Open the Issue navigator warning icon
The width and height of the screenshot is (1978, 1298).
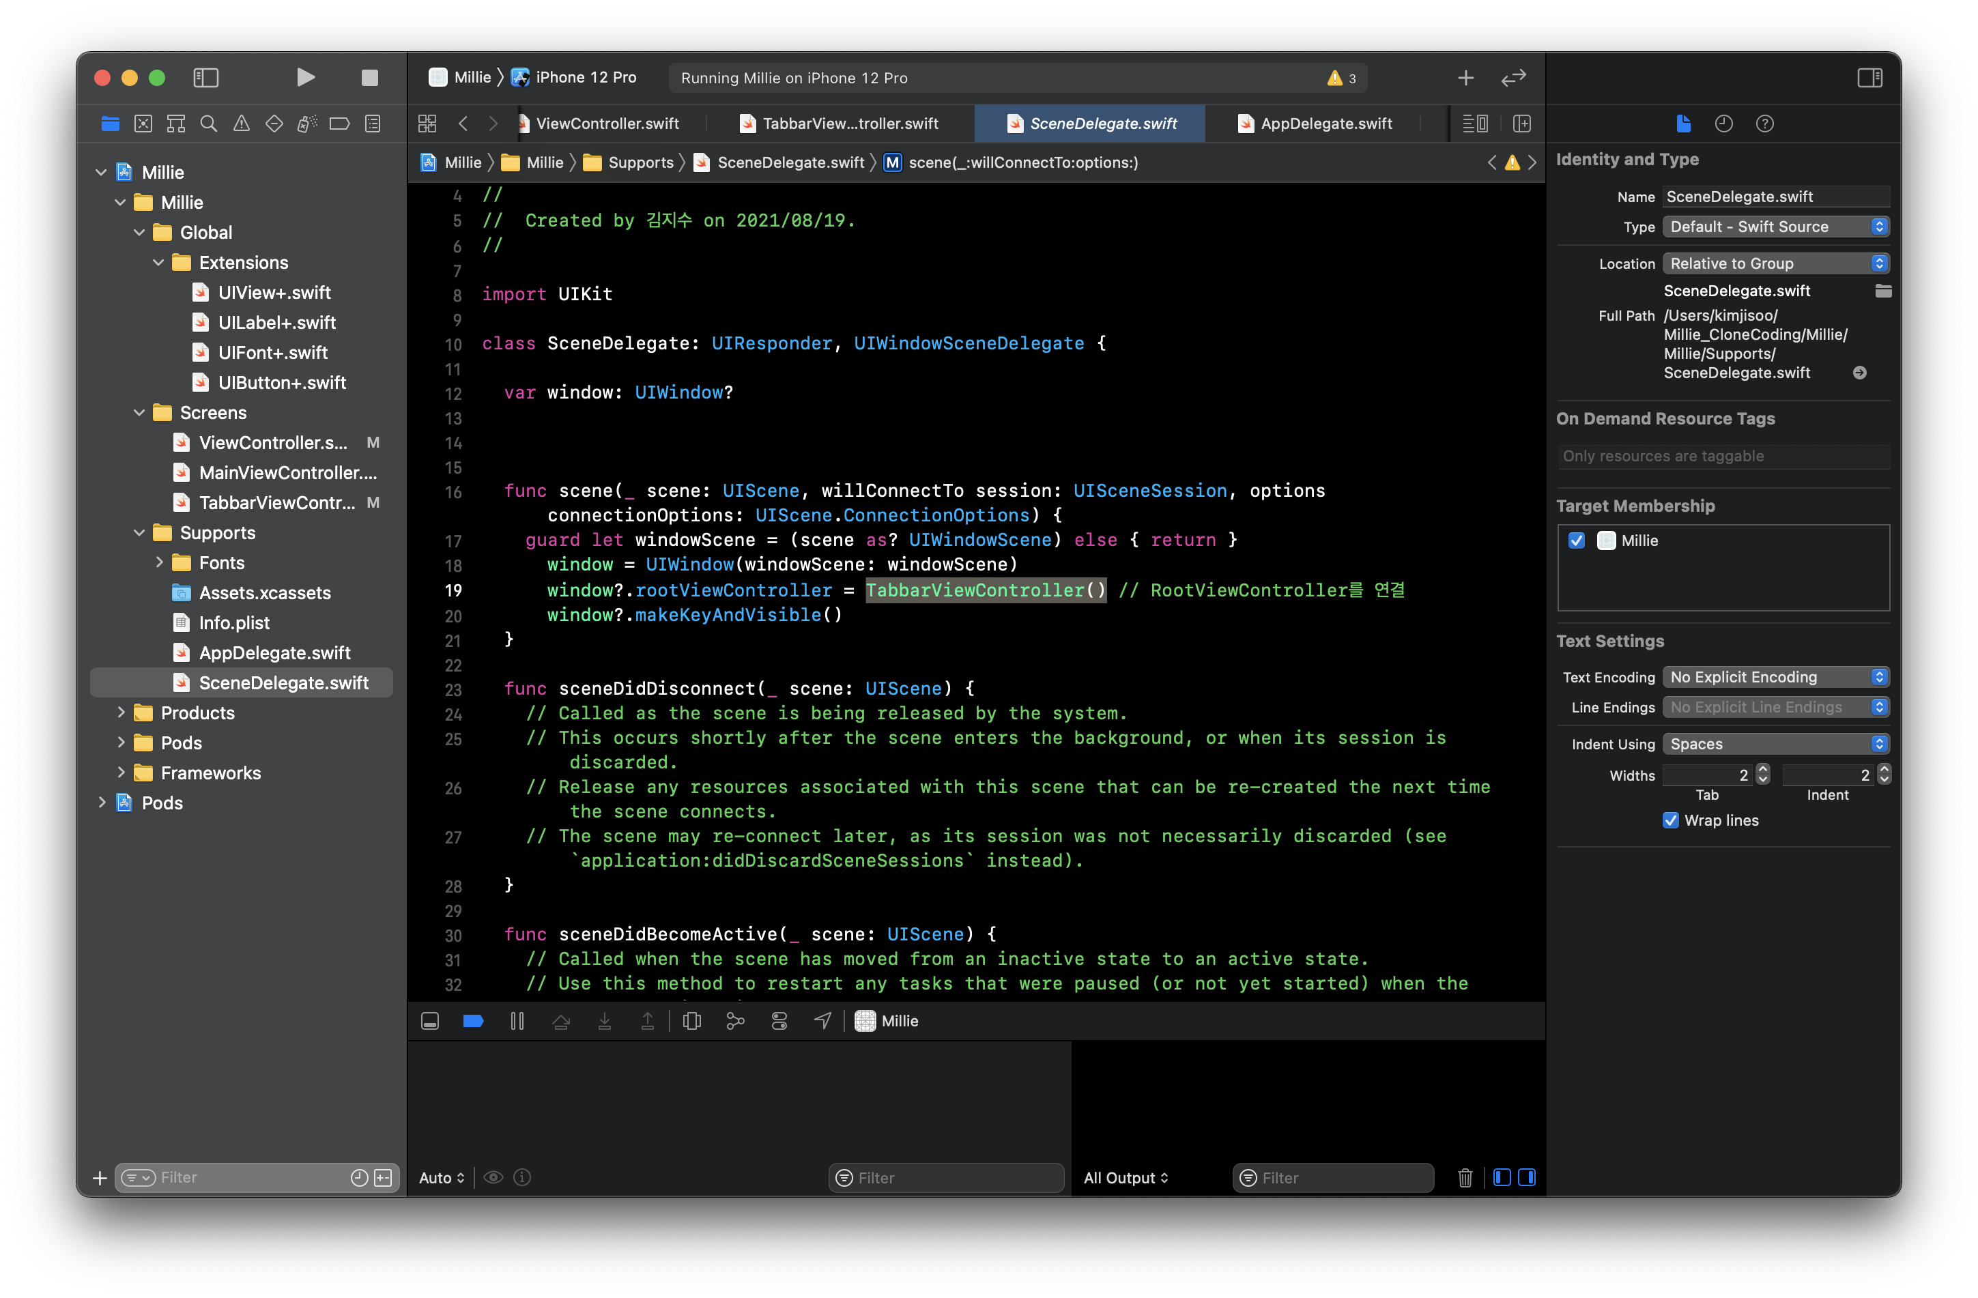[241, 124]
